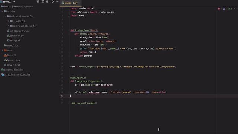Click the load_csv_with_pandas() call on line 27
The height and width of the screenshot is (134, 238).
(83, 103)
